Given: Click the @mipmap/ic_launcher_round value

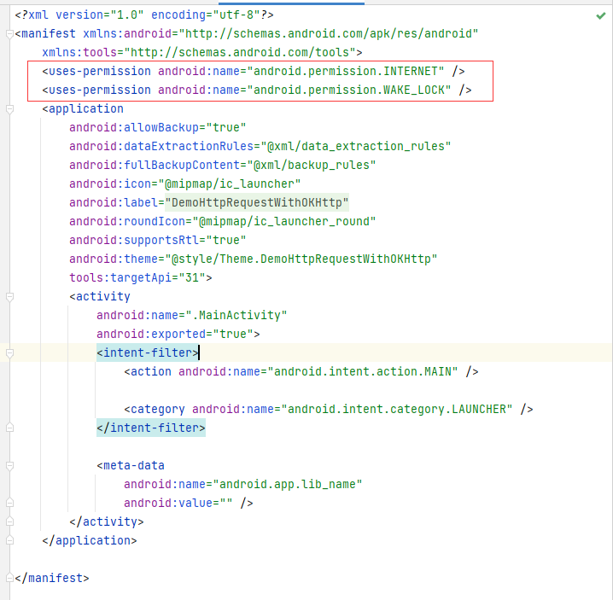Looking at the screenshot, I should (x=283, y=221).
